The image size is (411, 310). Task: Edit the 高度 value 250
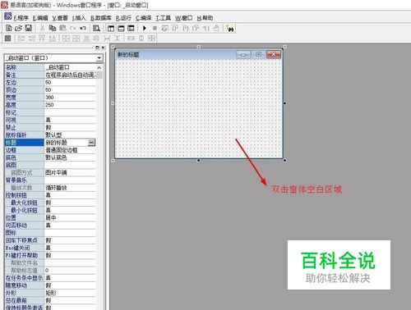pos(70,105)
